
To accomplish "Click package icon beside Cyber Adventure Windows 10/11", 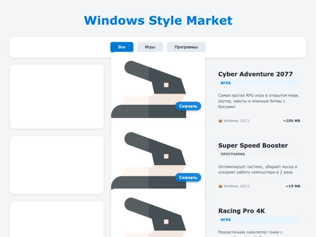I will click(220, 121).
